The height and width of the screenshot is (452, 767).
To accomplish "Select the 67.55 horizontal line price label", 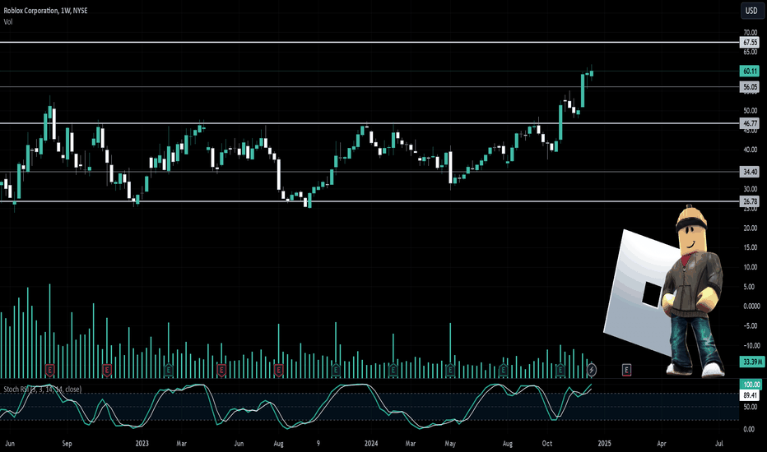I will pos(750,43).
